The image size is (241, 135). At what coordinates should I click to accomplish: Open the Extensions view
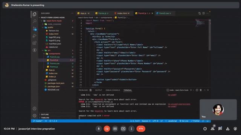(34, 43)
